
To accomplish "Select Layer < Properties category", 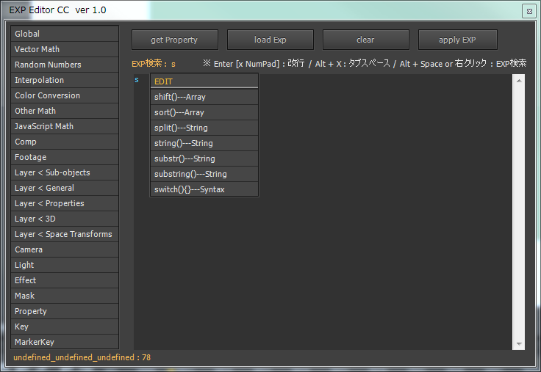I will (x=65, y=203).
